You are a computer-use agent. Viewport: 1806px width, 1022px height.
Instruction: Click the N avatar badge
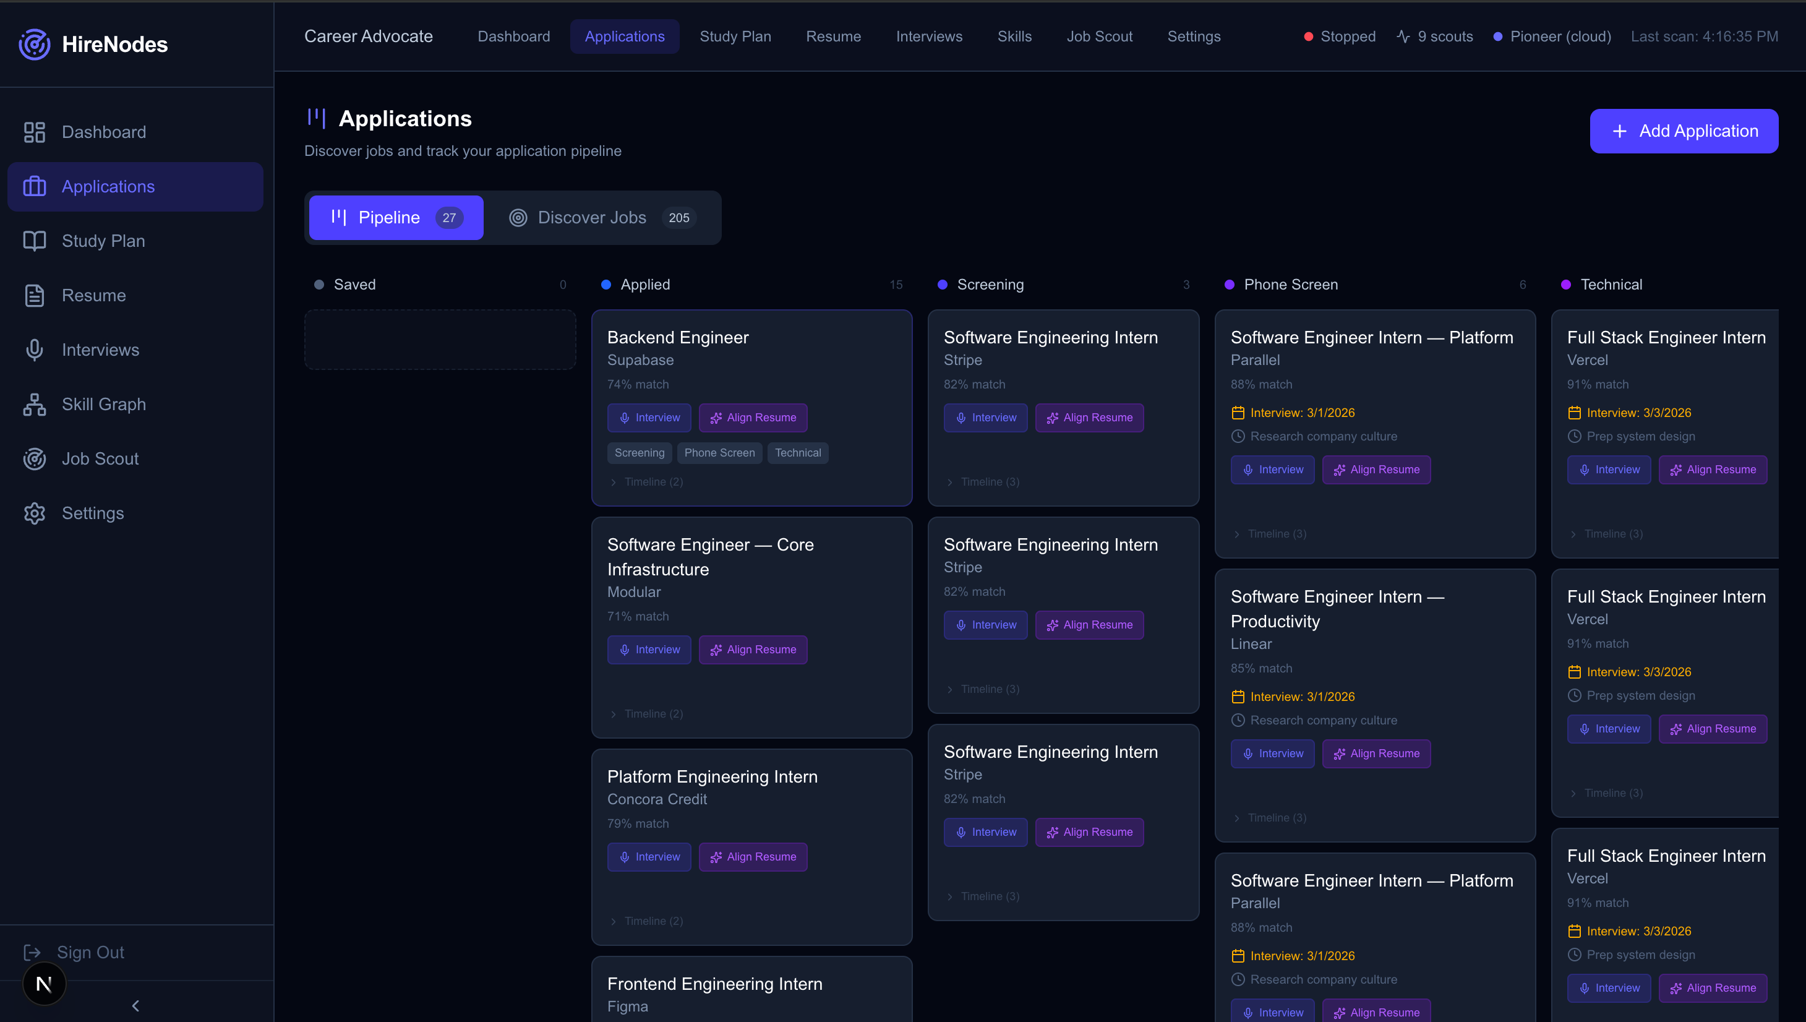point(44,984)
